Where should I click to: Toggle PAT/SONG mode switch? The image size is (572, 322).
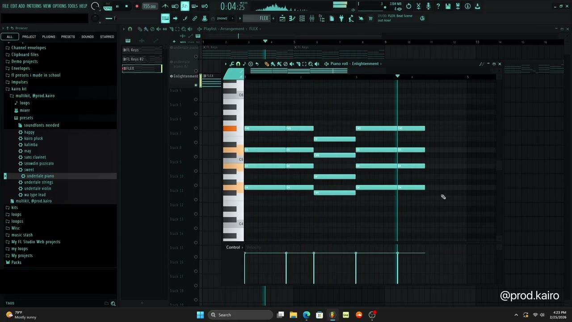coord(108,7)
